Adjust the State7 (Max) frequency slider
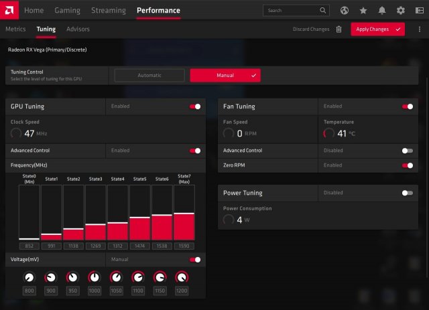This screenshot has width=429, height=310. tap(184, 214)
